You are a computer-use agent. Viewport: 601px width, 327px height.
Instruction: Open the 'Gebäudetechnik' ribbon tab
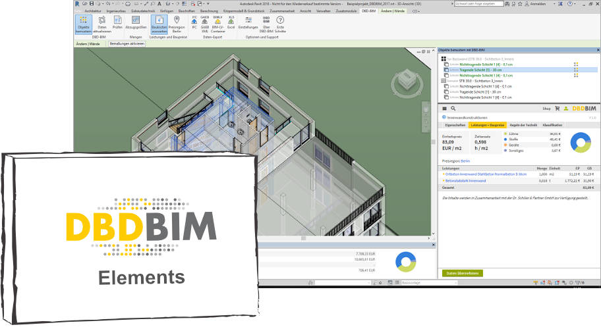tap(143, 11)
